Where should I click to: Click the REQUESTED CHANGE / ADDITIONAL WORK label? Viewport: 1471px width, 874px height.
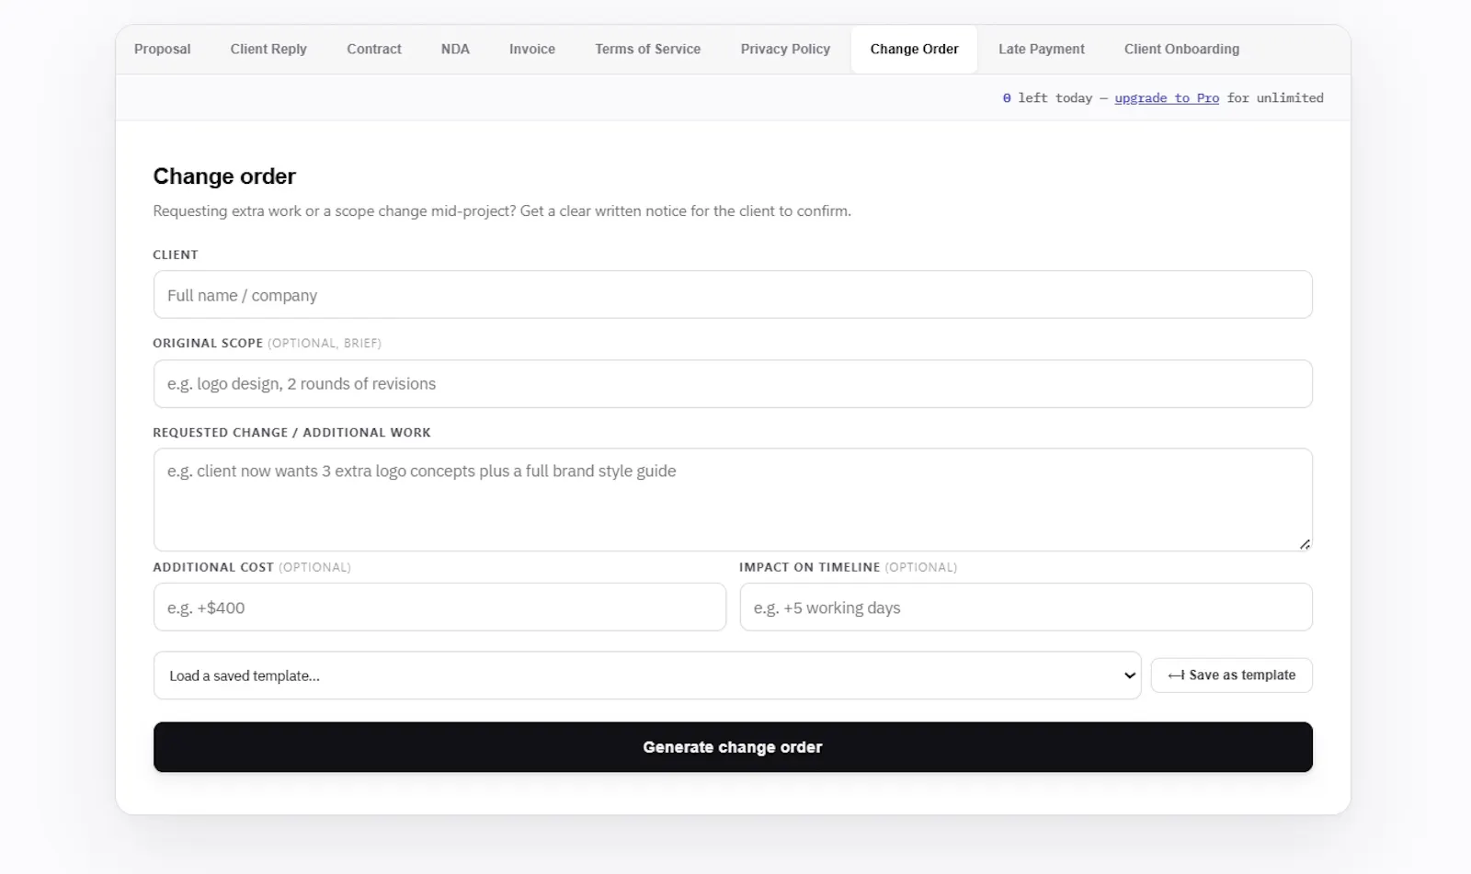[291, 432]
